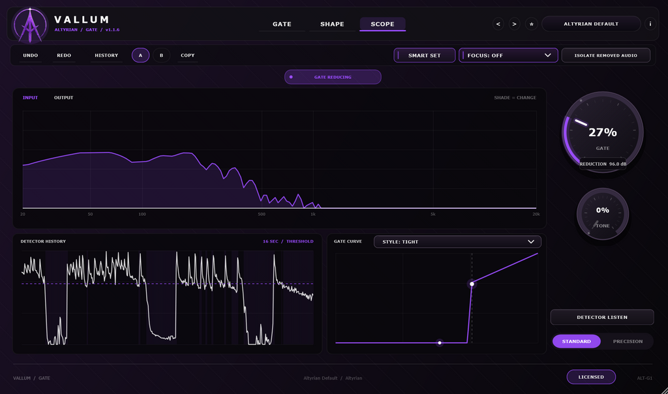Show the Output spectrum view

tap(63, 98)
